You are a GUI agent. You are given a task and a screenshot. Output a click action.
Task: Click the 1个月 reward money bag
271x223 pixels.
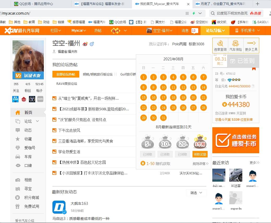200,142
